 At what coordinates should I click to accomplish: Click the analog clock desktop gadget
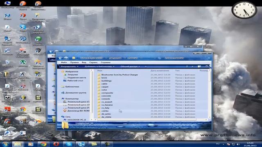[x=244, y=10]
